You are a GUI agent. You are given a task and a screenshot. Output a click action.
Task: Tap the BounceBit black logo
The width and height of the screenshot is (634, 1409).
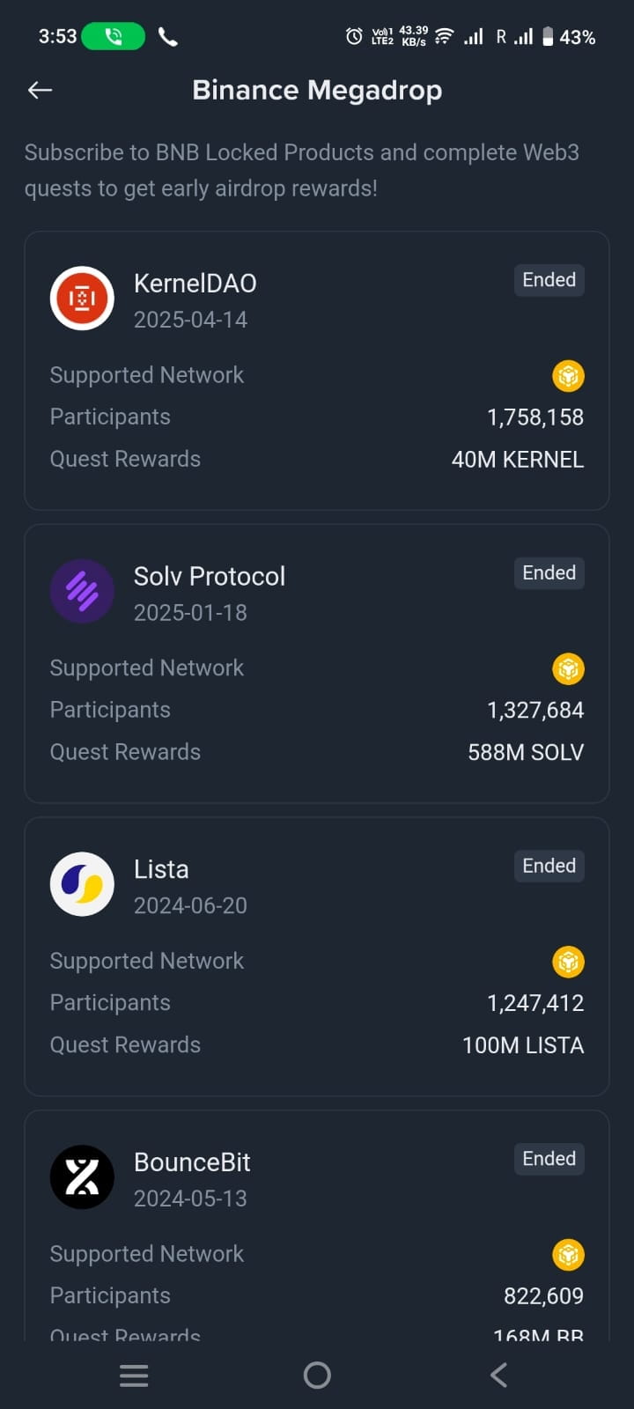tap(82, 1177)
